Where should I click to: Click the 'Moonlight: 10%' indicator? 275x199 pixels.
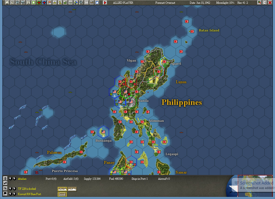pyautogui.click(x=225, y=3)
